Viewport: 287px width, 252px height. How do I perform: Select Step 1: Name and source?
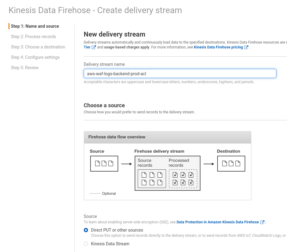click(35, 26)
